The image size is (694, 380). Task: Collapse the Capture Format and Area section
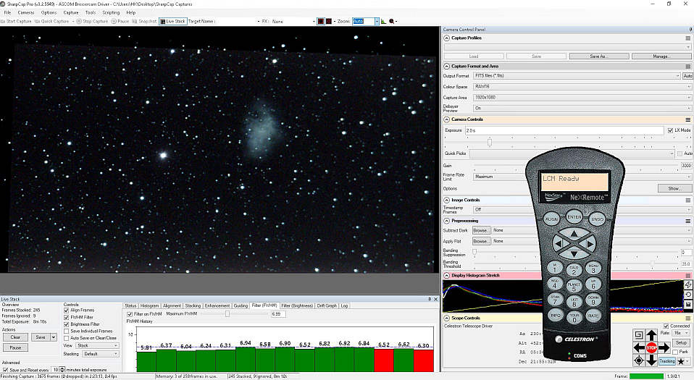(446, 67)
